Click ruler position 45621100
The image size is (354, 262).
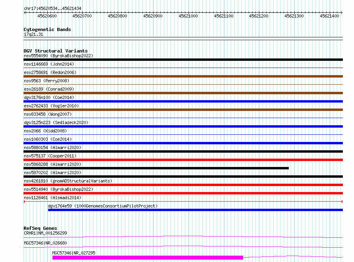[x=224, y=16]
